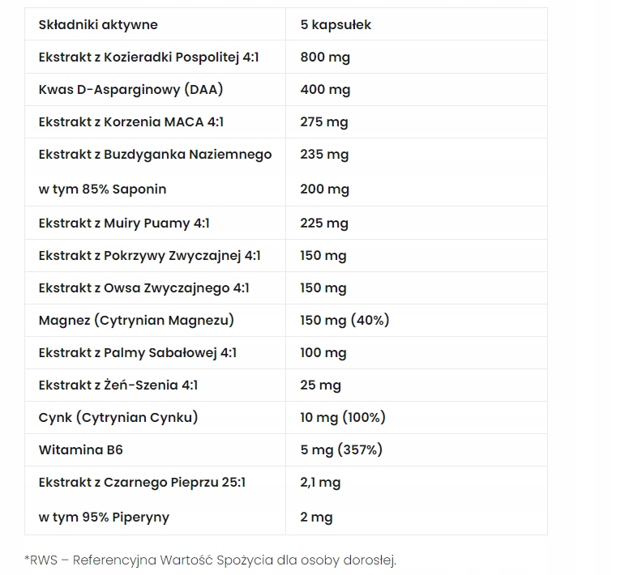Select 'Ekstrakt z Kozieradki Pospolitej 4:1' row label
The image size is (642, 575).
(148, 57)
